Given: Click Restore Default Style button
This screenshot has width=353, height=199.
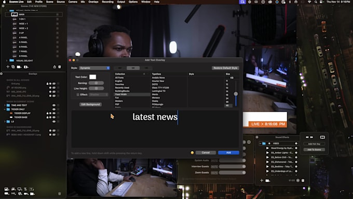Looking at the screenshot, I should (225, 68).
